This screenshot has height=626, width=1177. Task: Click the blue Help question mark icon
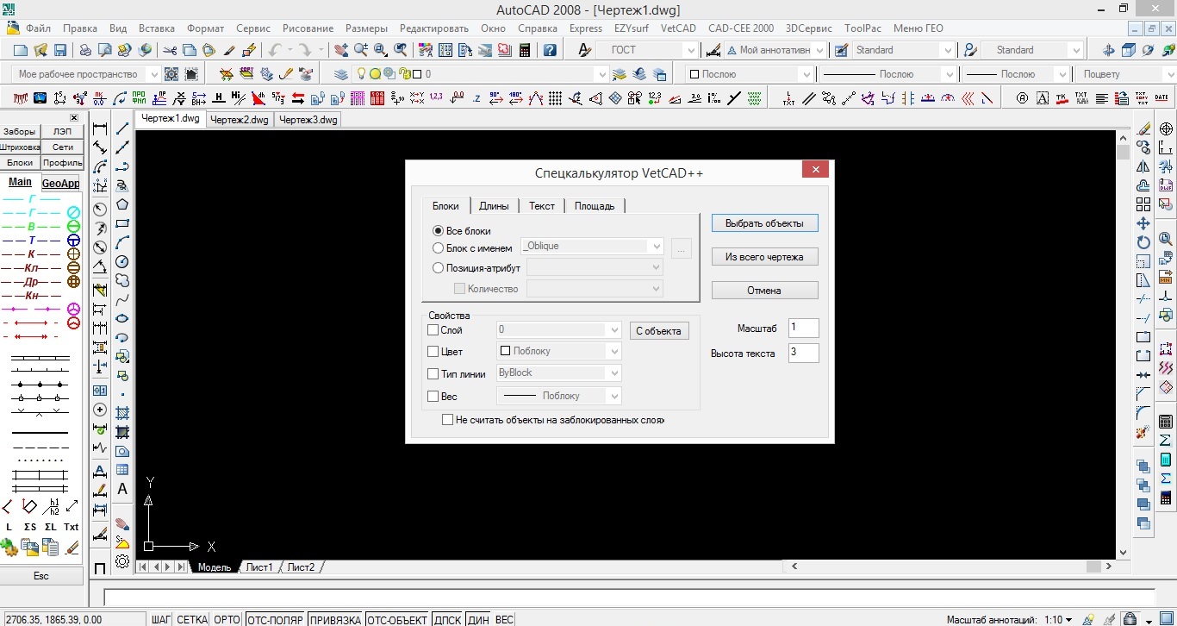tap(550, 51)
